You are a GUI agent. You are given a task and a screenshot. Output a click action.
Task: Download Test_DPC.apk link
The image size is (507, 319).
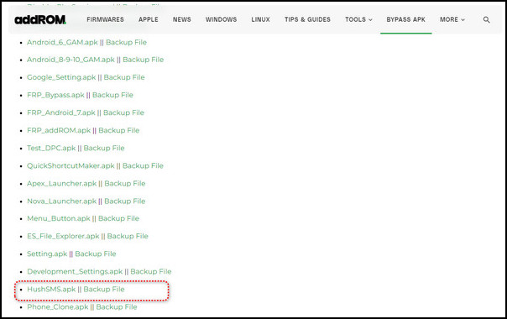click(x=51, y=149)
